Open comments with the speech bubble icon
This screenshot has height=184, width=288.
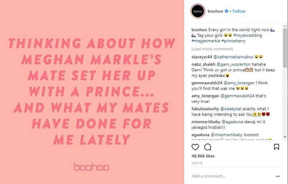(x=207, y=147)
